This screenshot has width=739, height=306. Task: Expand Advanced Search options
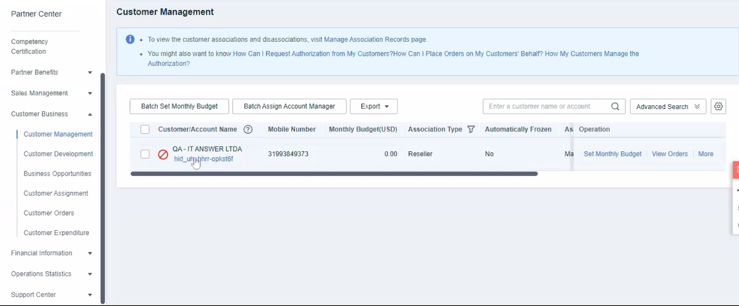click(667, 106)
